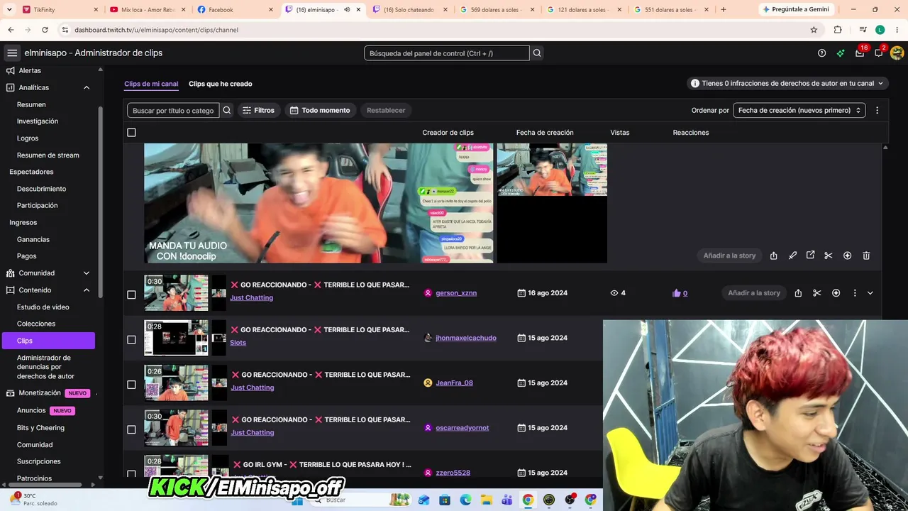Viewport: 908px width, 511px height.
Task: Open the Filtros filter panel
Action: click(x=258, y=110)
